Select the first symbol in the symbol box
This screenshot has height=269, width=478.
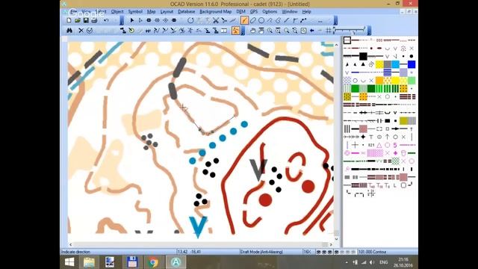347,40
